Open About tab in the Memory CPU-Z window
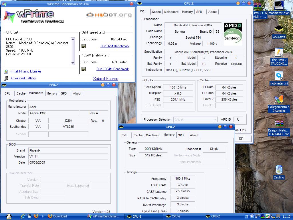The width and height of the screenshot is (293, 220). click(194, 135)
